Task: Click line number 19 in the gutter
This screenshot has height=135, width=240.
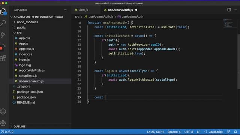Action: [x=79, y=71]
